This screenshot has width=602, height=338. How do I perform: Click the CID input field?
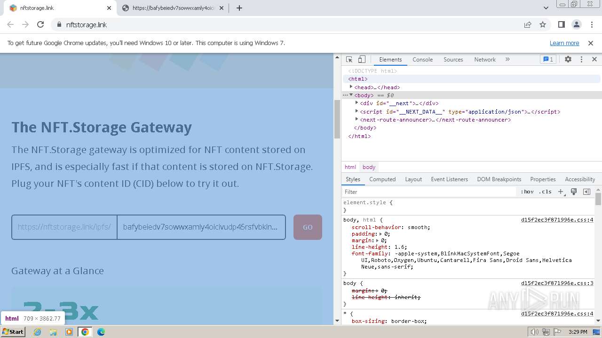pos(201,227)
